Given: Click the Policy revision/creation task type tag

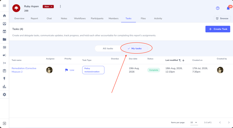Looking at the screenshot, I should click(93, 70).
